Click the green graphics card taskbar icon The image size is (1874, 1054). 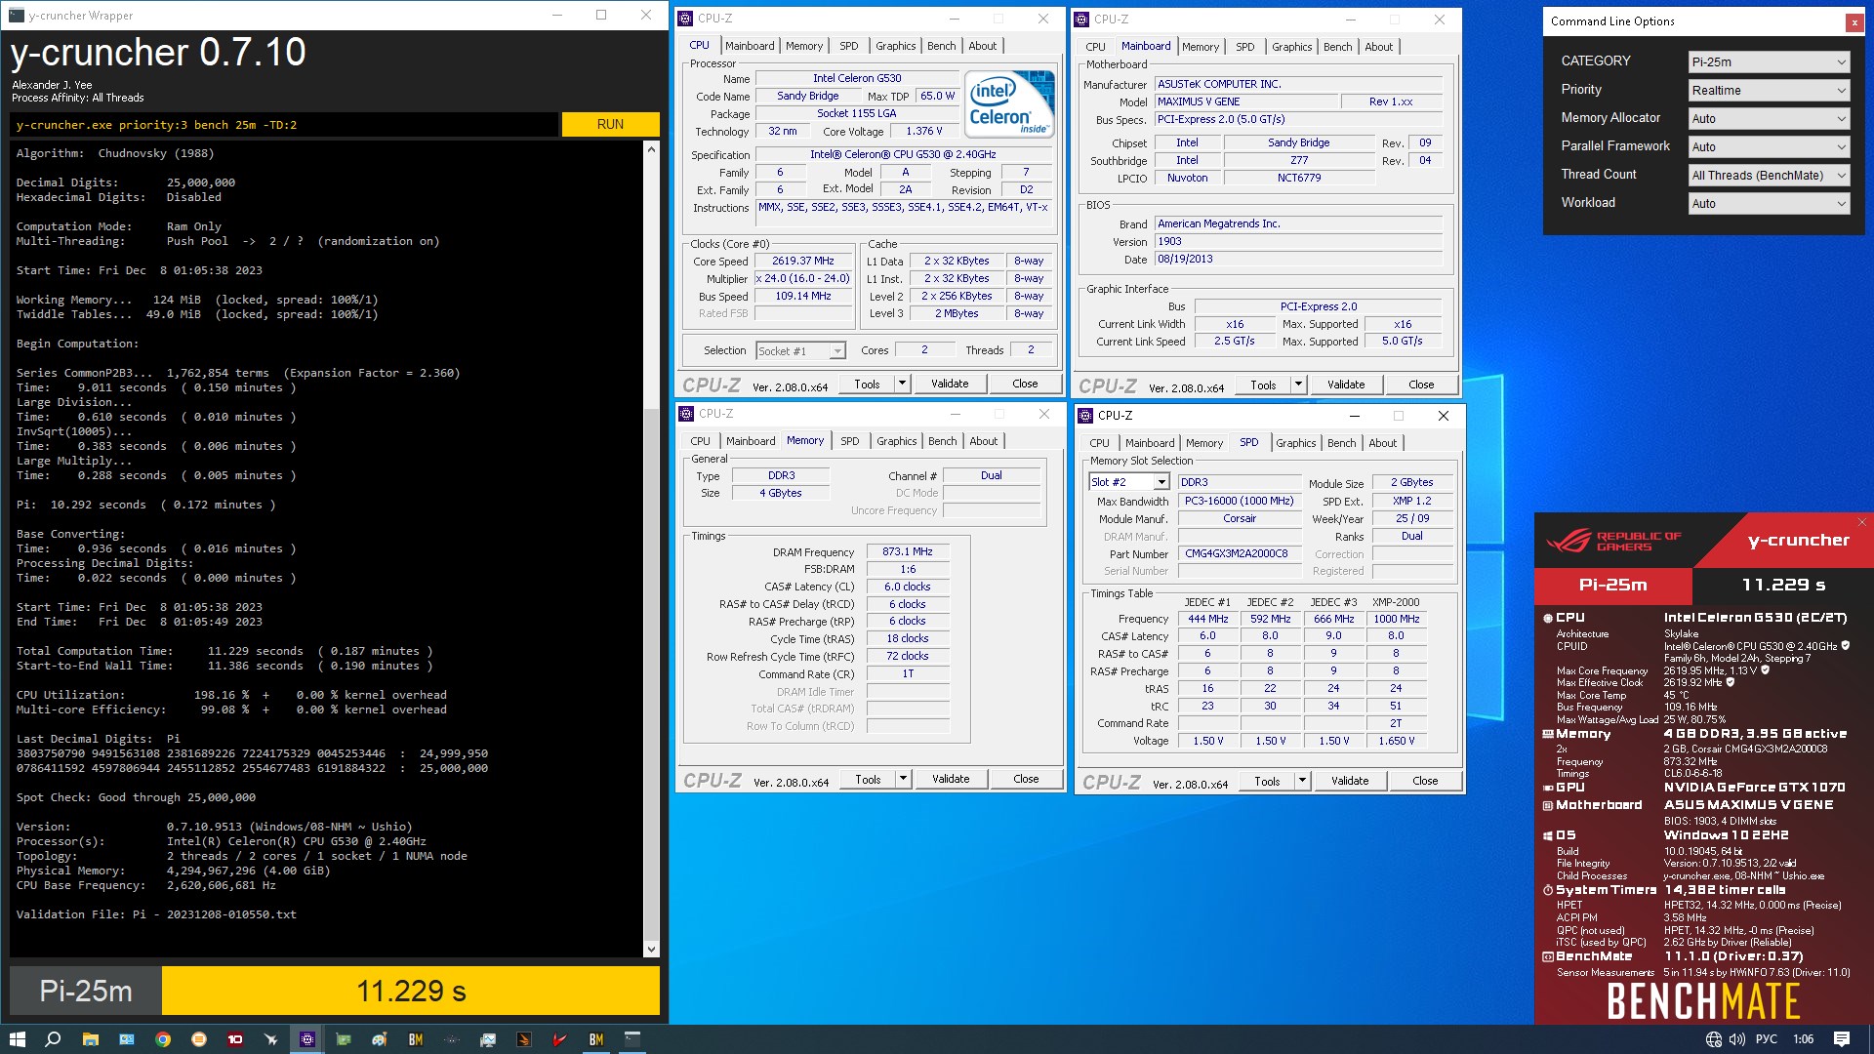tap(344, 1039)
